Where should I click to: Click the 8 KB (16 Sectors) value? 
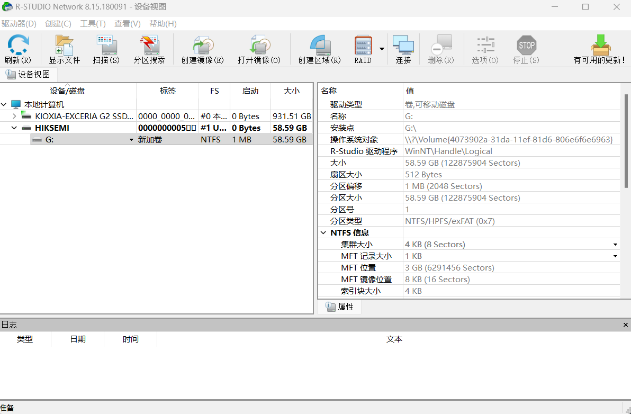click(x=437, y=280)
